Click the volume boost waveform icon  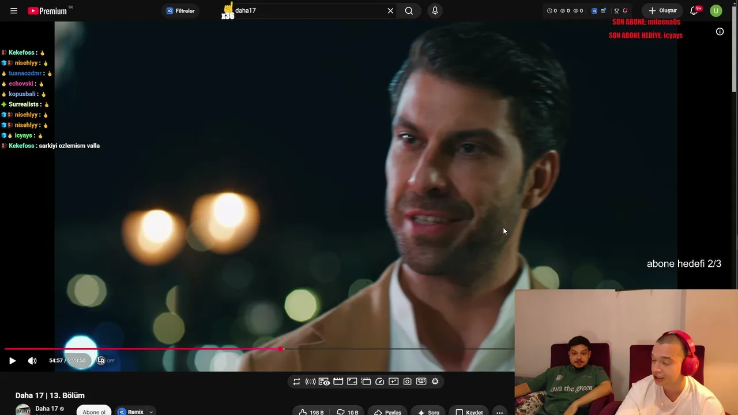(310, 382)
